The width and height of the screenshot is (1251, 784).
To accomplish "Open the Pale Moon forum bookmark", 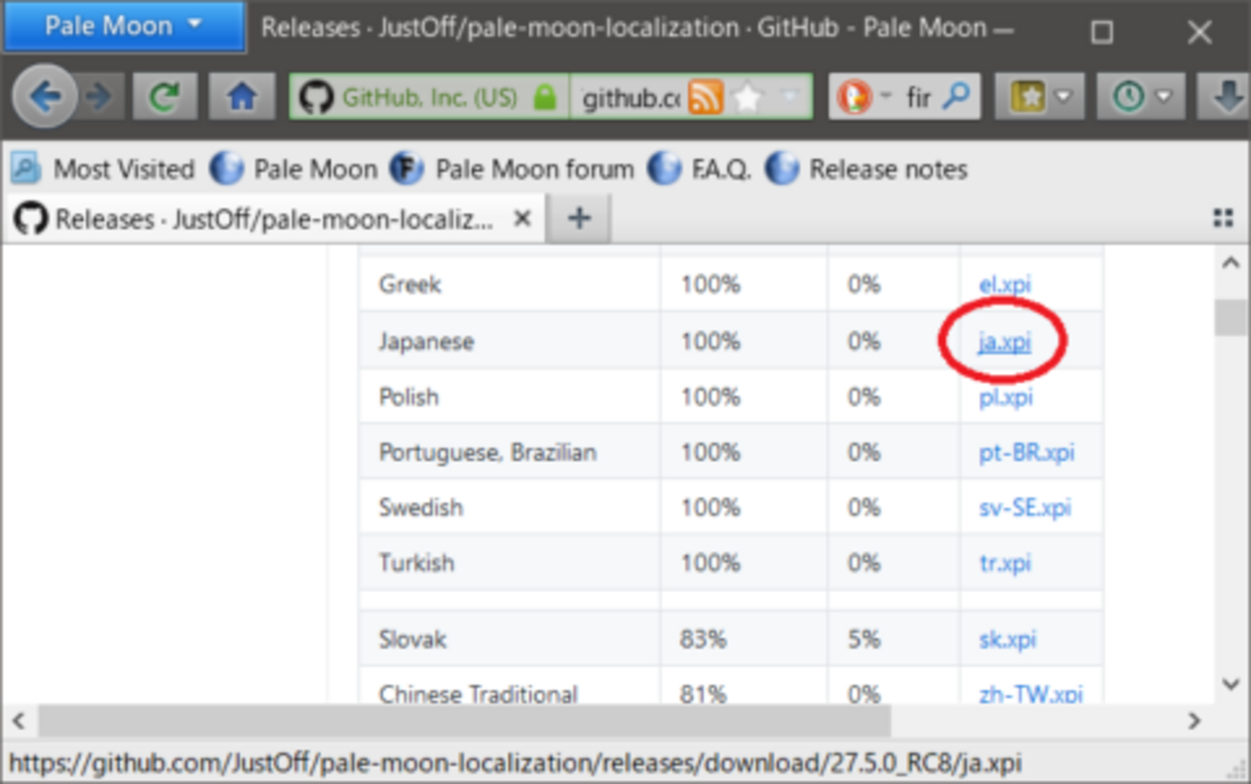I will (x=513, y=169).
